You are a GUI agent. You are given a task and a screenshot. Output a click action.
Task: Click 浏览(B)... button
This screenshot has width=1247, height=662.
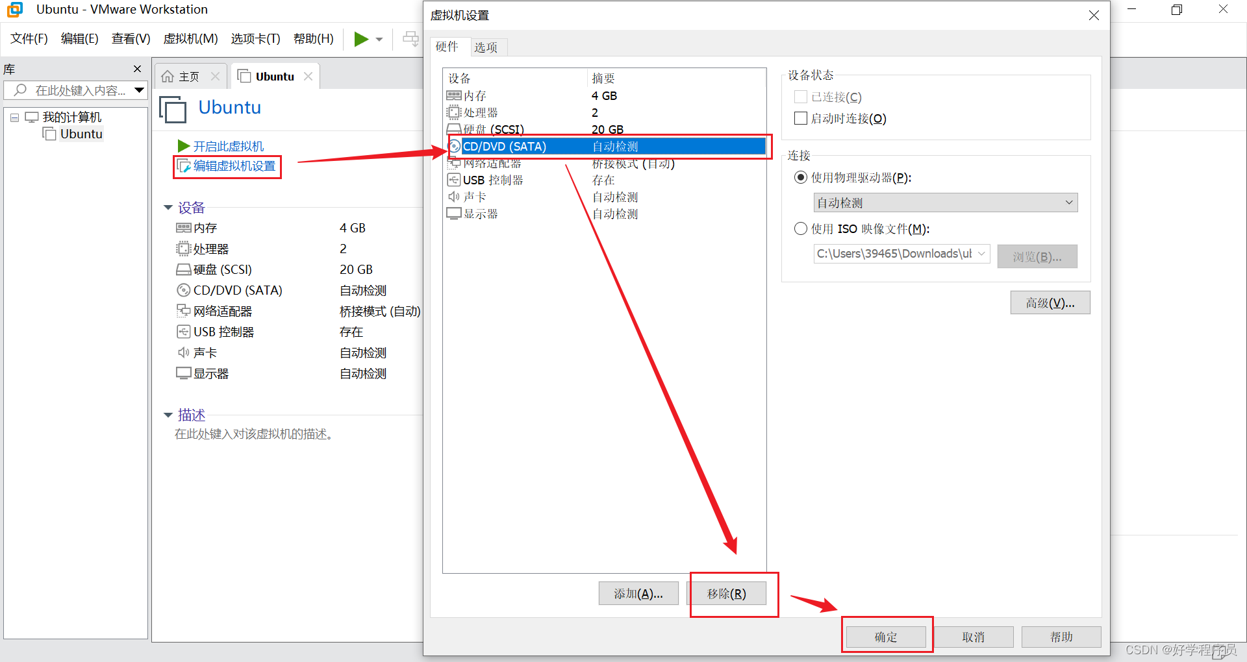1037,256
